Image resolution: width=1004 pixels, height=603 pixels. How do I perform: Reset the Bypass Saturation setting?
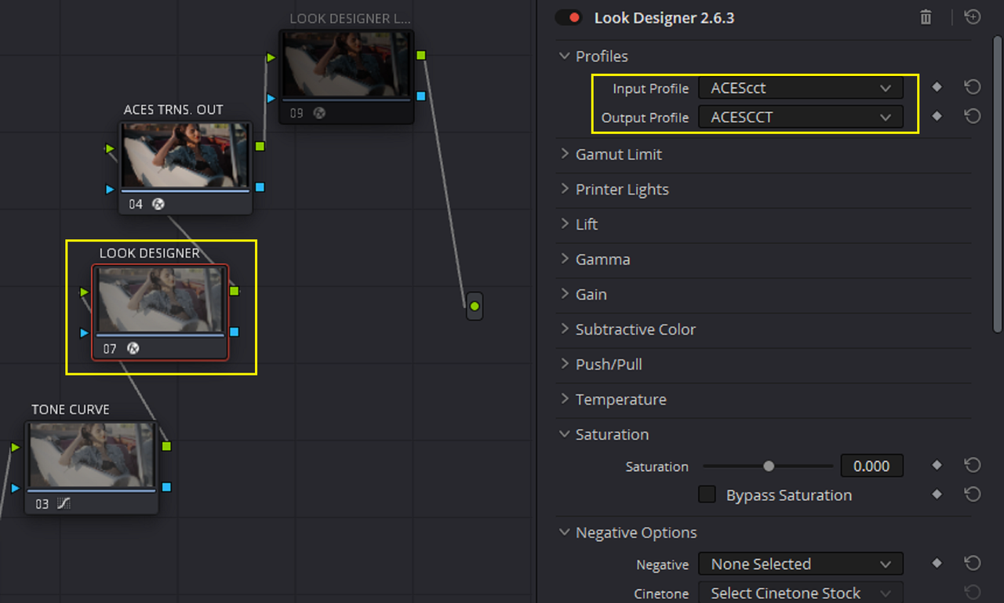(x=973, y=494)
